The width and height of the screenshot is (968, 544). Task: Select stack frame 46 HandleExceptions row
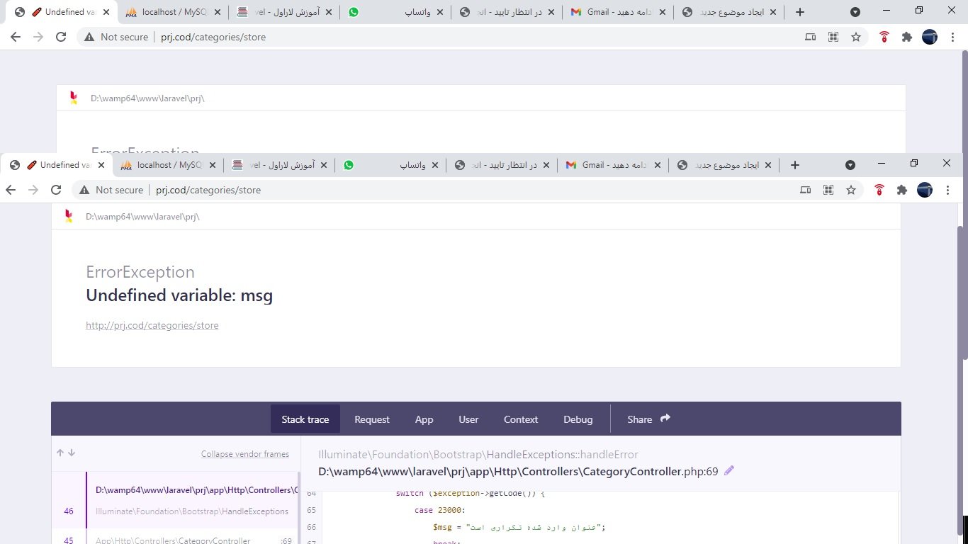tap(174, 500)
